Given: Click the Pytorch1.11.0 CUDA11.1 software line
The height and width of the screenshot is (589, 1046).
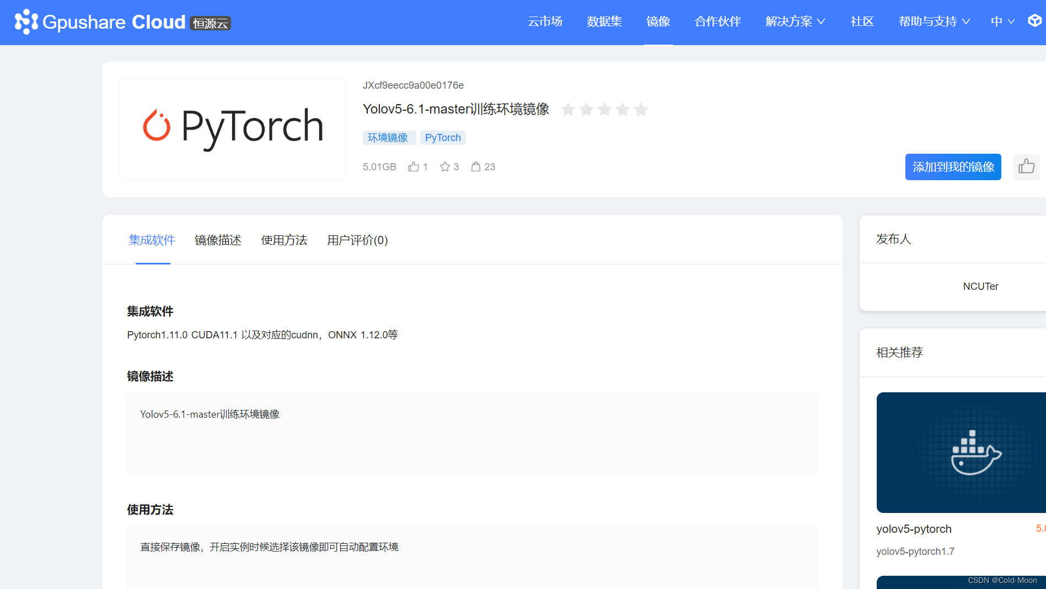Looking at the screenshot, I should (262, 335).
